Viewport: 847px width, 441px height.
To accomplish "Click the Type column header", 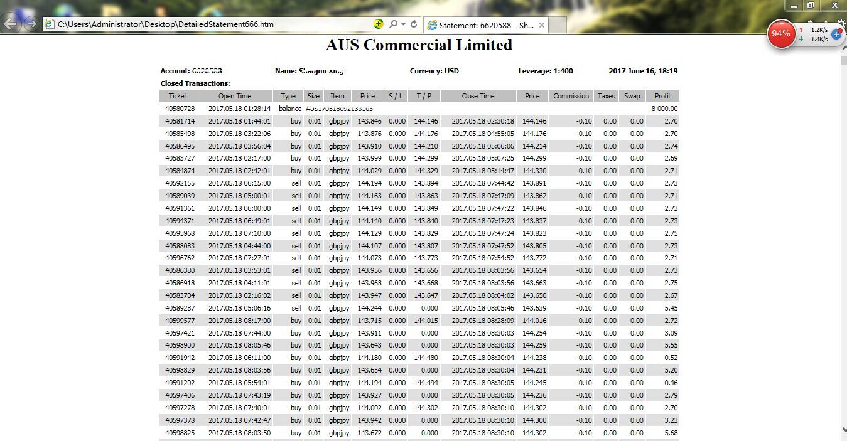I will pyautogui.click(x=288, y=96).
